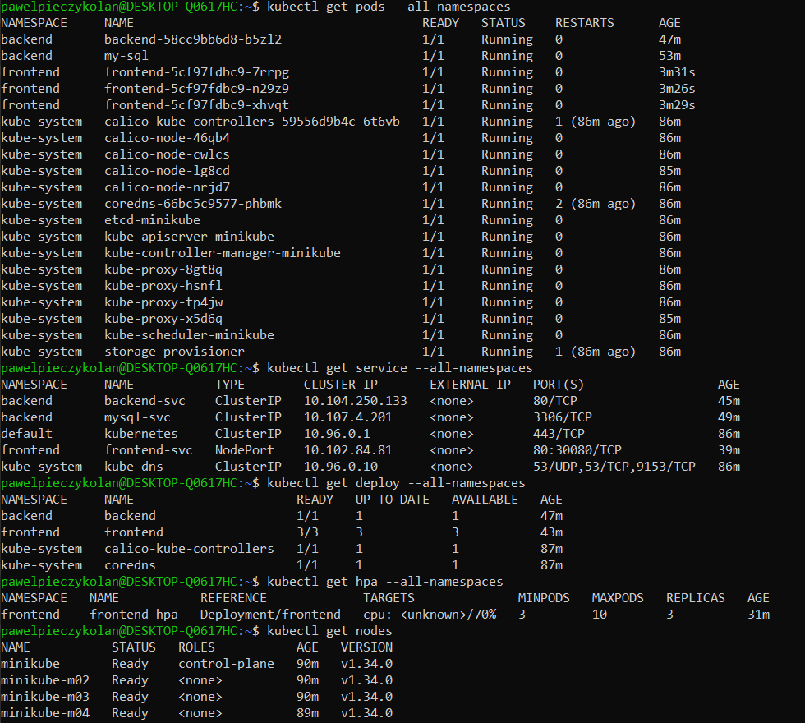The width and height of the screenshot is (805, 723).
Task: Click age value 3m29s
Action: pyautogui.click(x=677, y=105)
